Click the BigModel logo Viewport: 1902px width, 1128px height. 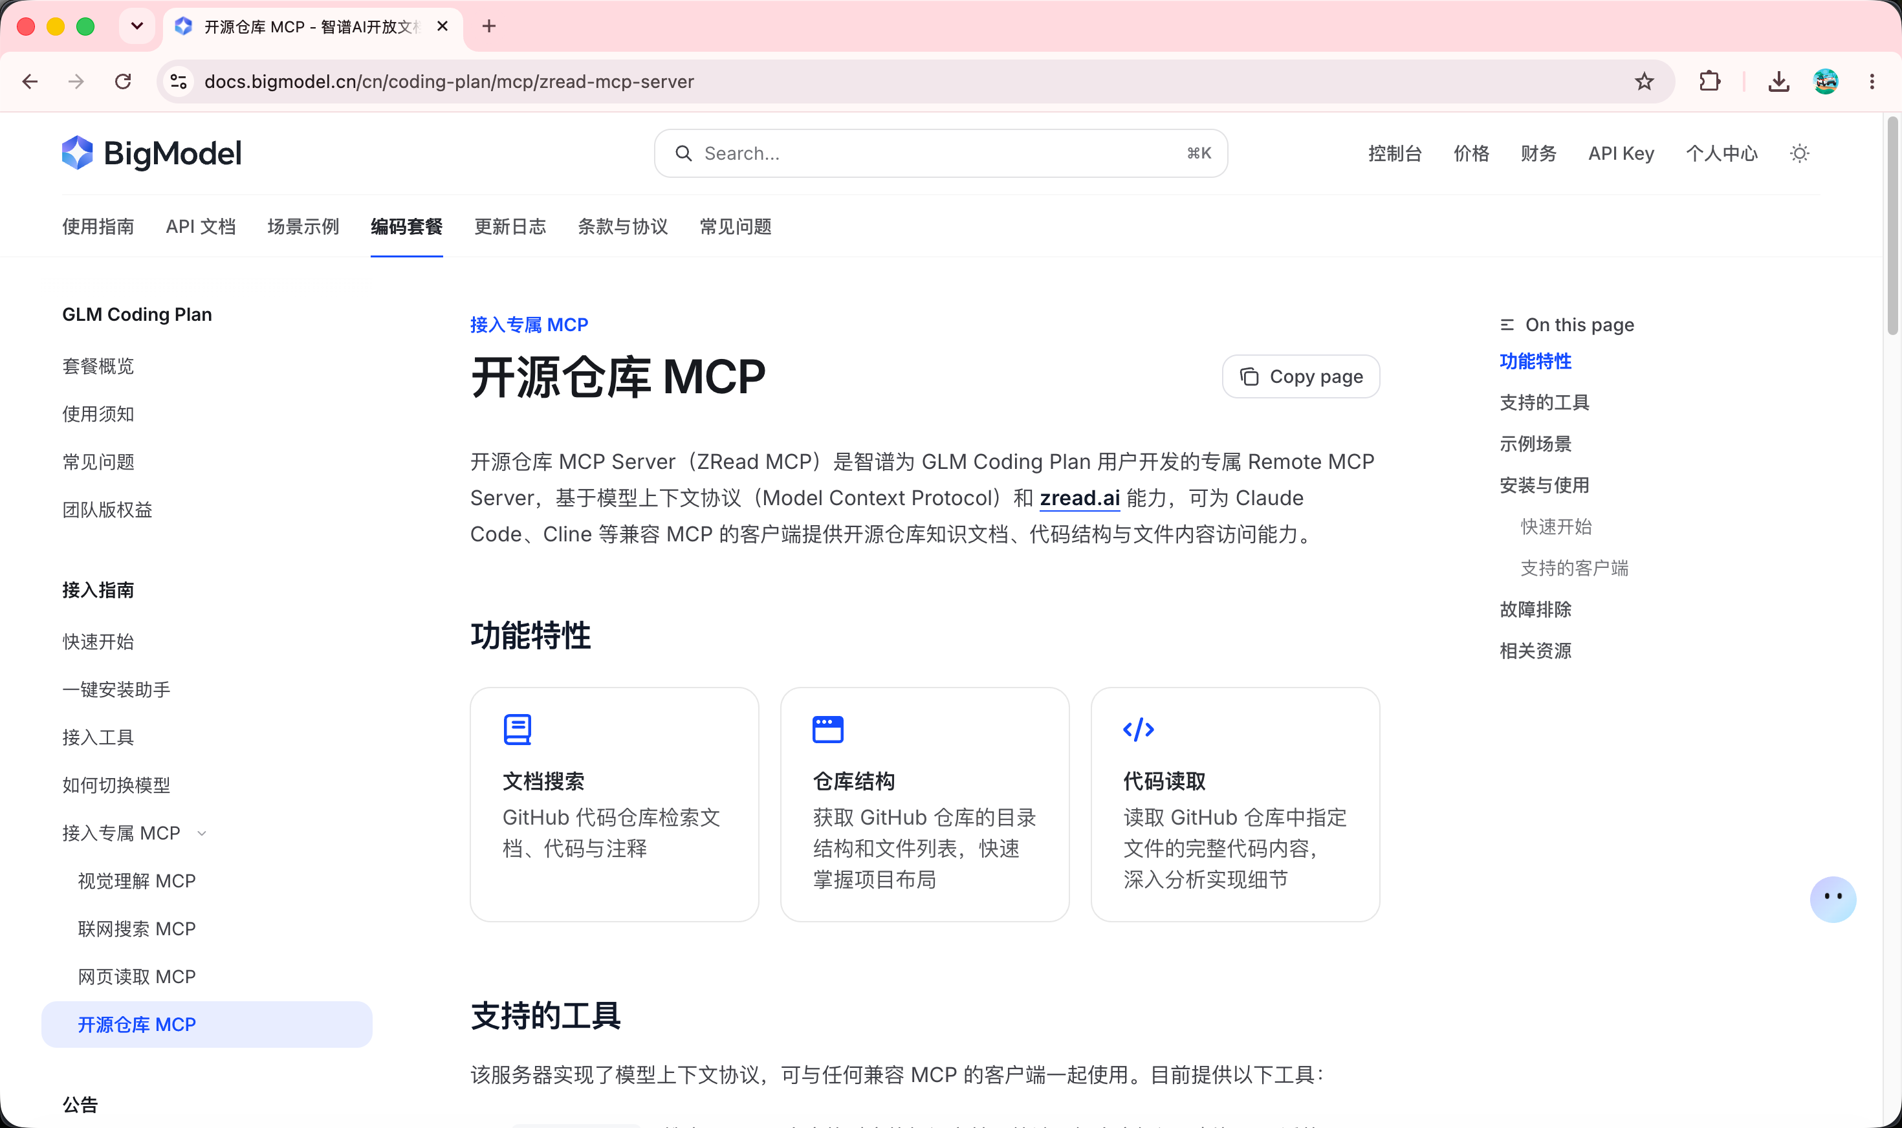pos(152,153)
